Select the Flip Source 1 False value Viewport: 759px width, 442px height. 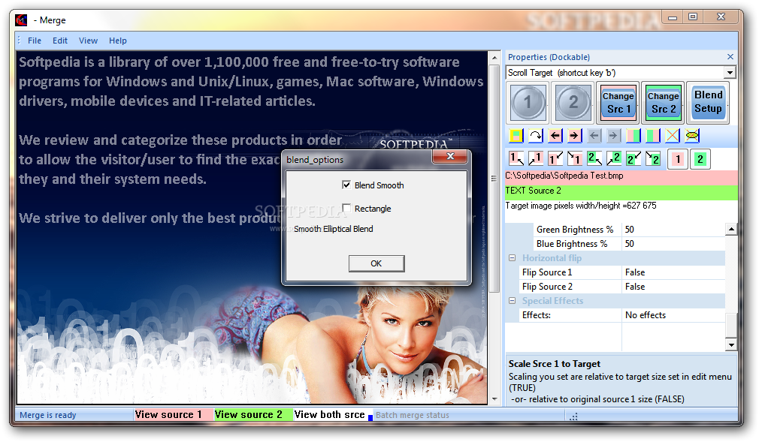[673, 272]
